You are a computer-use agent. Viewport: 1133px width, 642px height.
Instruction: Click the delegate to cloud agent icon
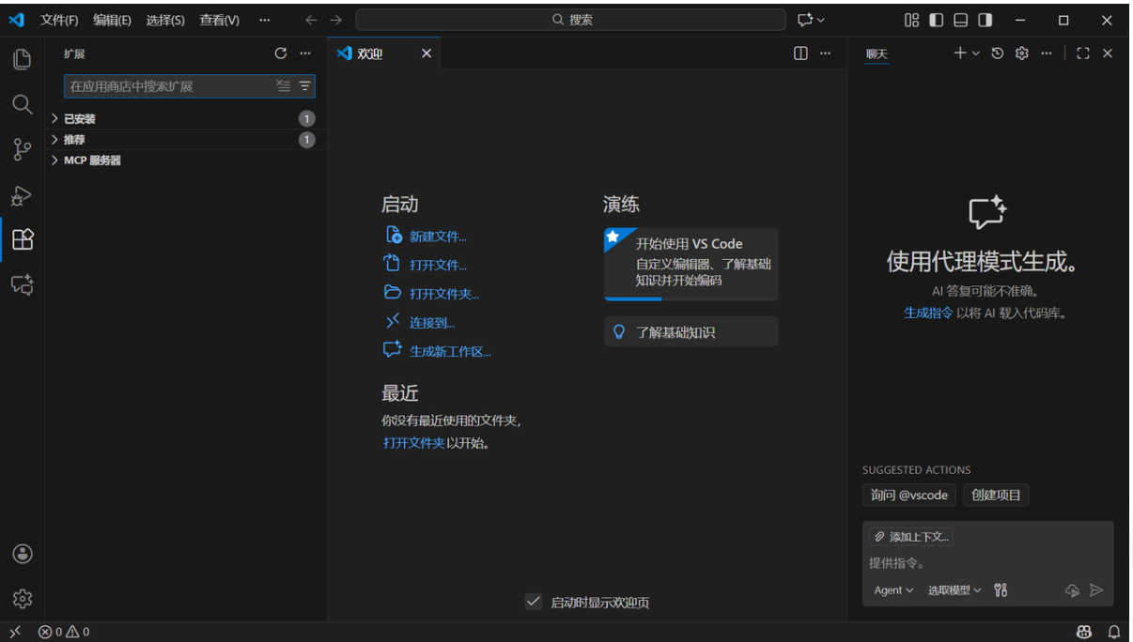[x=1072, y=590]
